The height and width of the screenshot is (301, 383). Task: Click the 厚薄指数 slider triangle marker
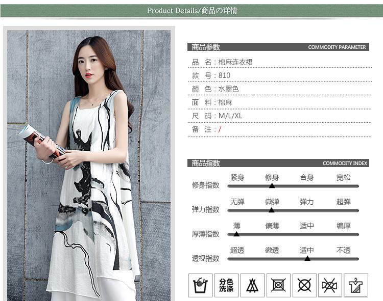236,234
